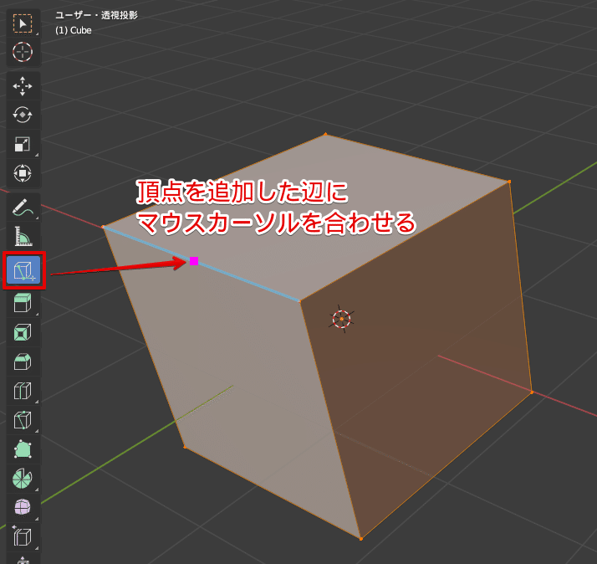
Task: Select the Loop Cut tool
Action: tap(23, 391)
